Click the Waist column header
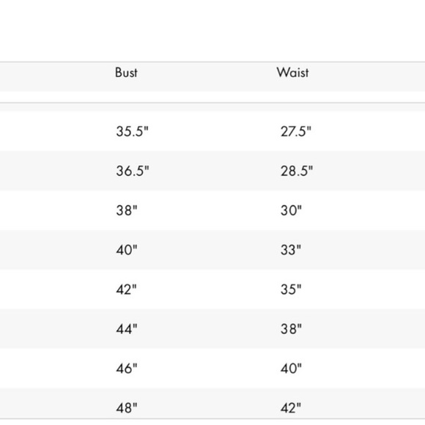The height and width of the screenshot is (425, 425). [292, 73]
